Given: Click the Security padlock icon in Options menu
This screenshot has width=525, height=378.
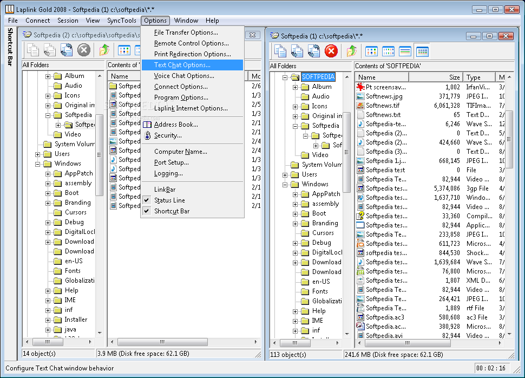Looking at the screenshot, I should (x=147, y=135).
